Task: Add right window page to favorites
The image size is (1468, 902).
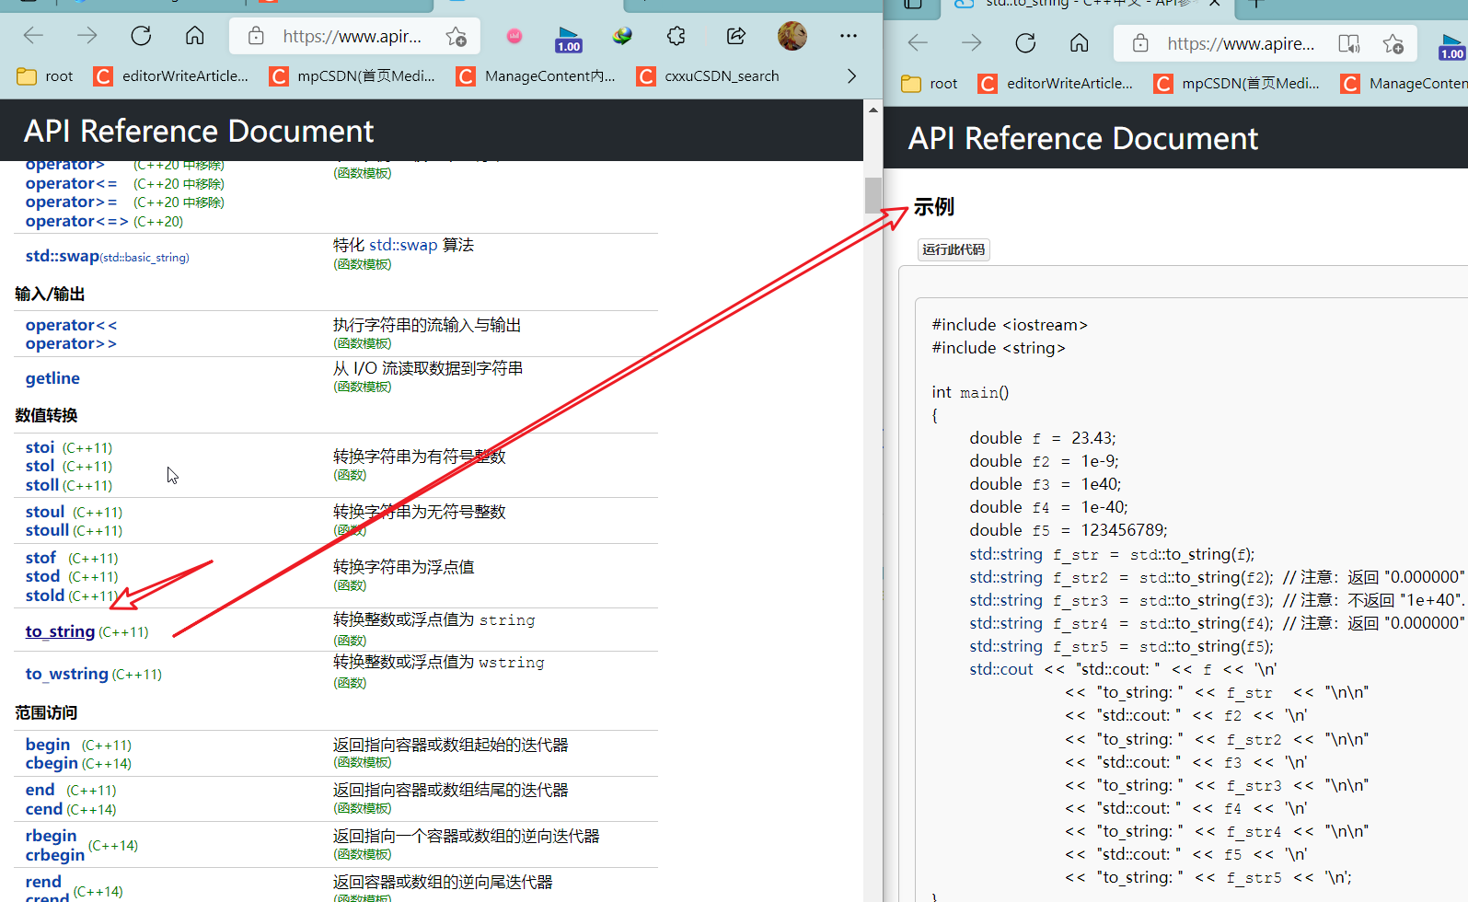Action: 1393,43
